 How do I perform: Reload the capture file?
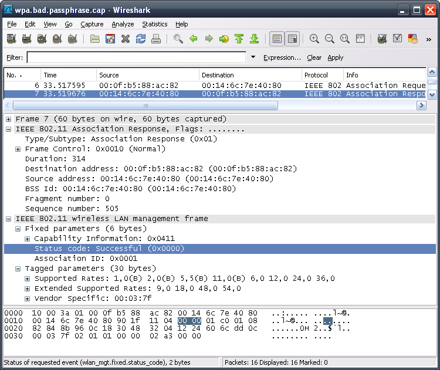(140, 39)
